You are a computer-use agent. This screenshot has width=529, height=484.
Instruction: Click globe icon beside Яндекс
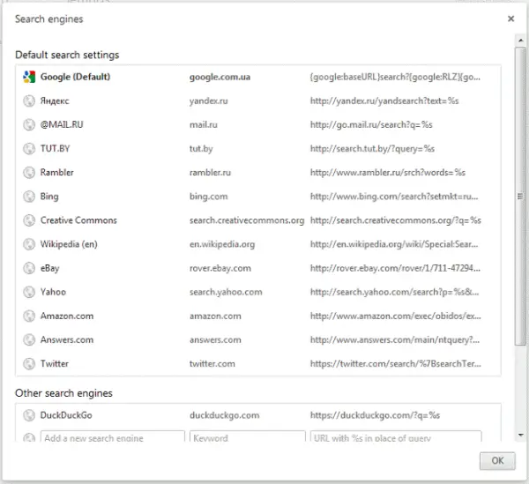[x=29, y=101]
